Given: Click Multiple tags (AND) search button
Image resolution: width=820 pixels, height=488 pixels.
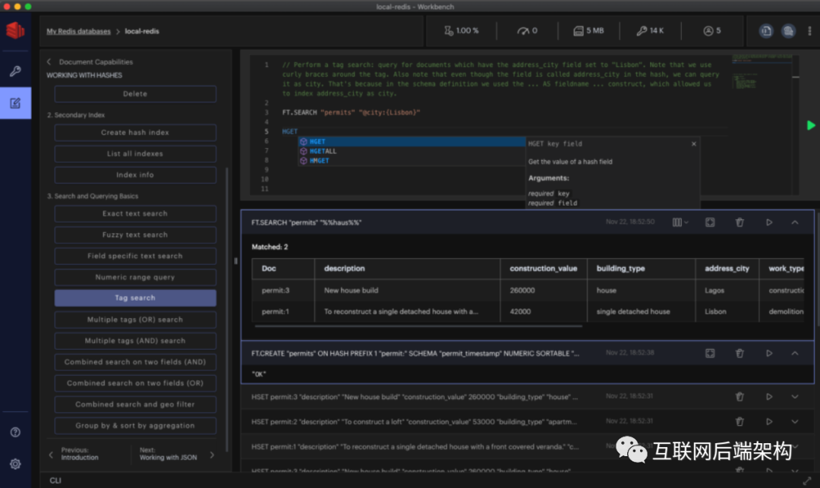Looking at the screenshot, I should click(135, 341).
